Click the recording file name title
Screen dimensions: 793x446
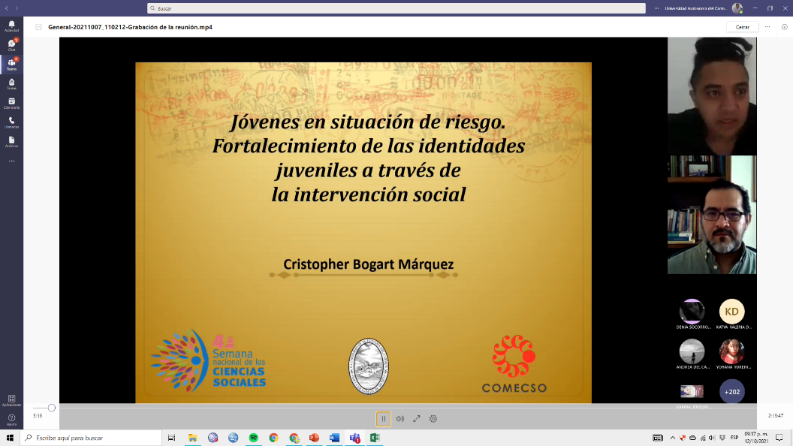coord(130,27)
